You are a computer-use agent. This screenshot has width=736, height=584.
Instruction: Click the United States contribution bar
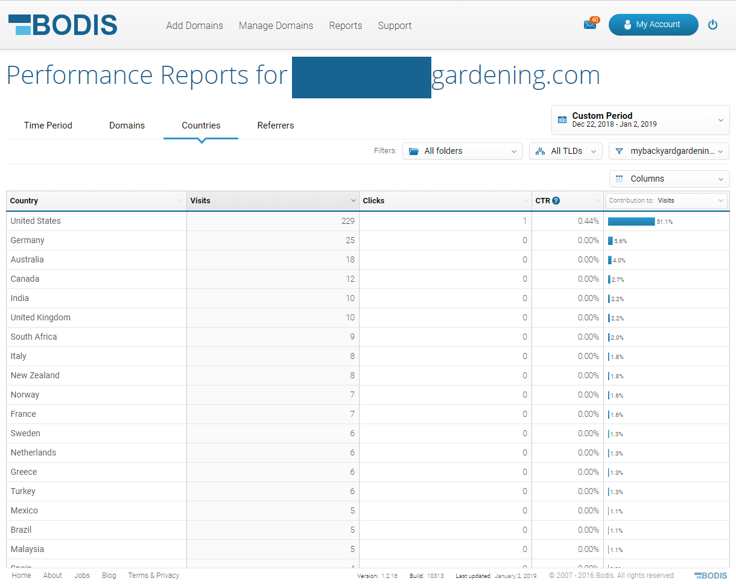coord(631,221)
